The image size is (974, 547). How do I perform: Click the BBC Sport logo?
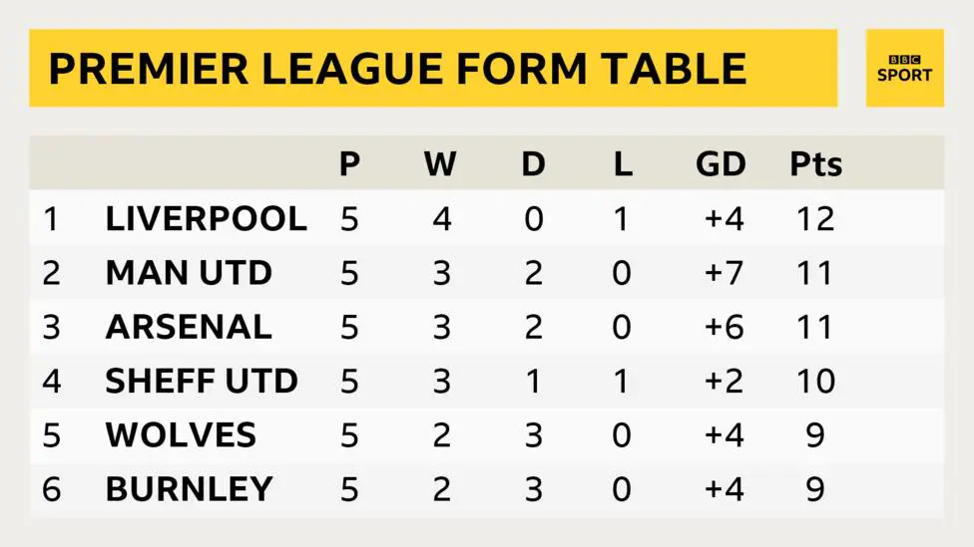tap(904, 68)
